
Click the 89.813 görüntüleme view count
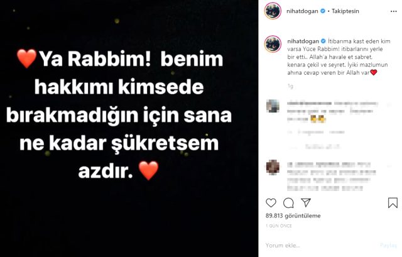click(x=293, y=216)
